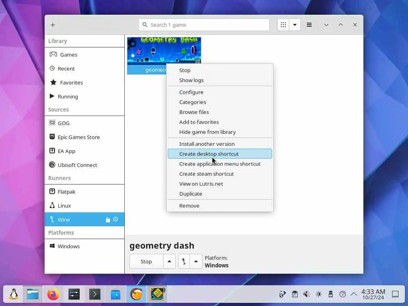Click the Favorites star icon

coord(53,82)
